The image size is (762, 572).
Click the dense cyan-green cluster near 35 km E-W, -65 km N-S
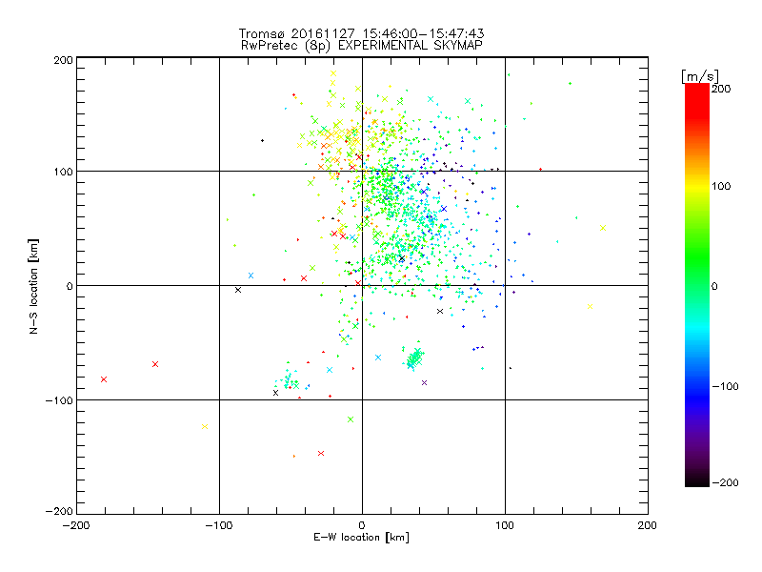point(414,359)
